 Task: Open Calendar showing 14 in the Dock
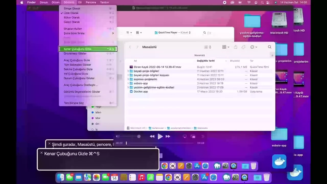click(x=114, y=177)
